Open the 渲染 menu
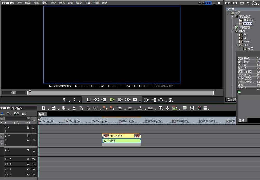 (x=79, y=3)
